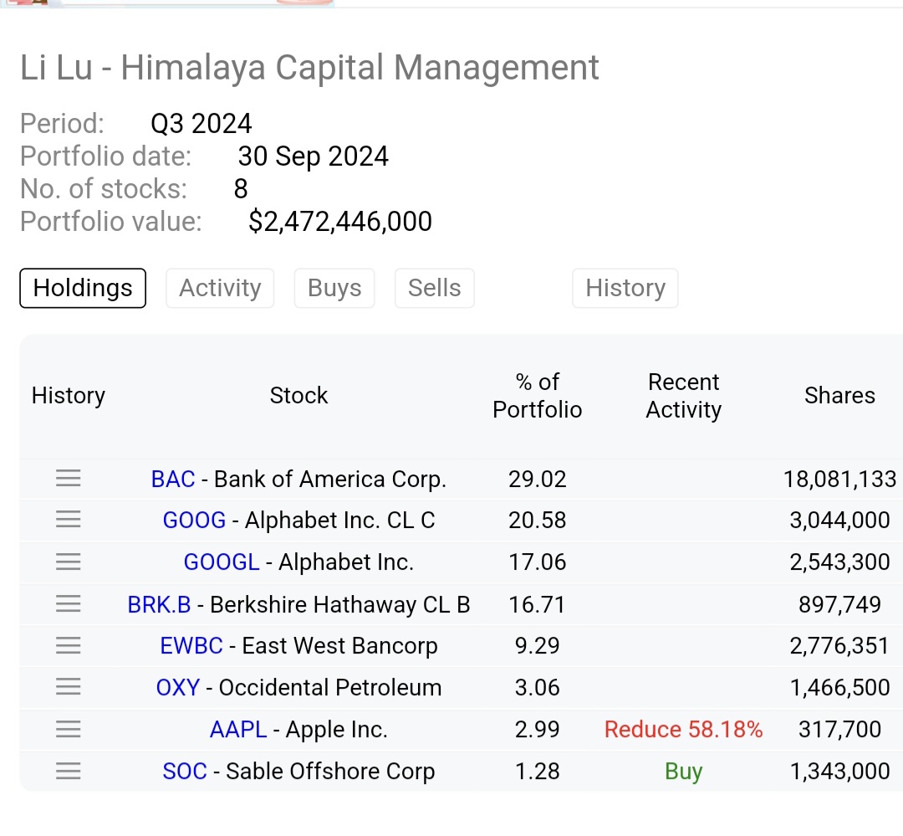Select the Holdings tab
The height and width of the screenshot is (836, 903).
[83, 288]
